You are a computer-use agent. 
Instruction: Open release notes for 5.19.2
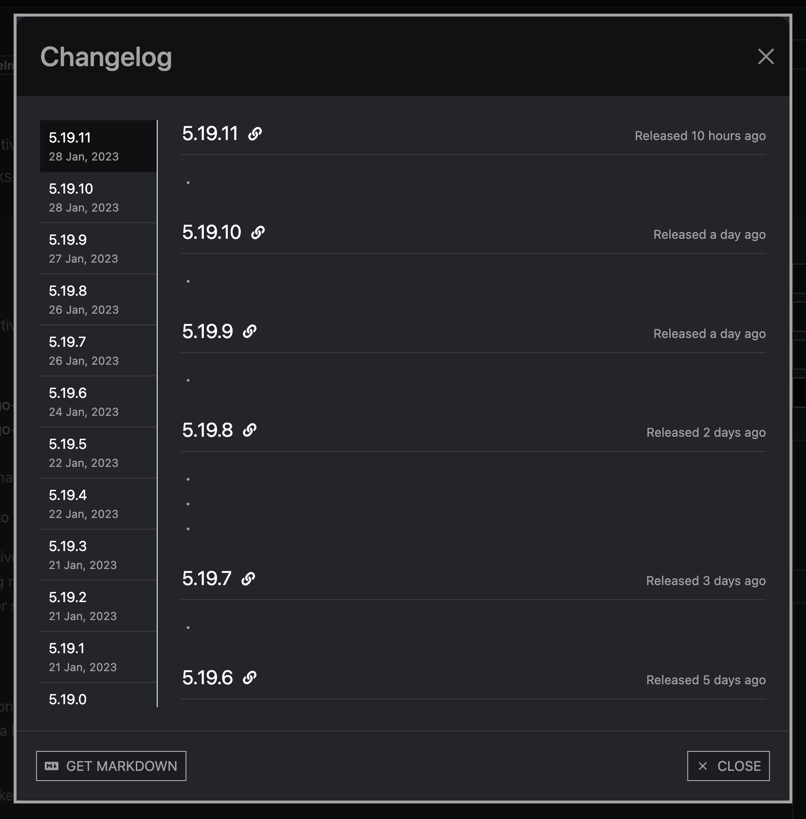point(97,605)
